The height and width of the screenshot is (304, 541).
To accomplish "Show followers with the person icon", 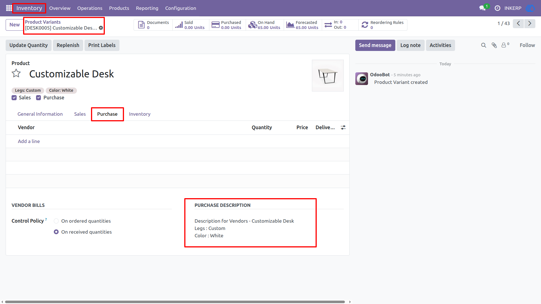I will (x=505, y=45).
